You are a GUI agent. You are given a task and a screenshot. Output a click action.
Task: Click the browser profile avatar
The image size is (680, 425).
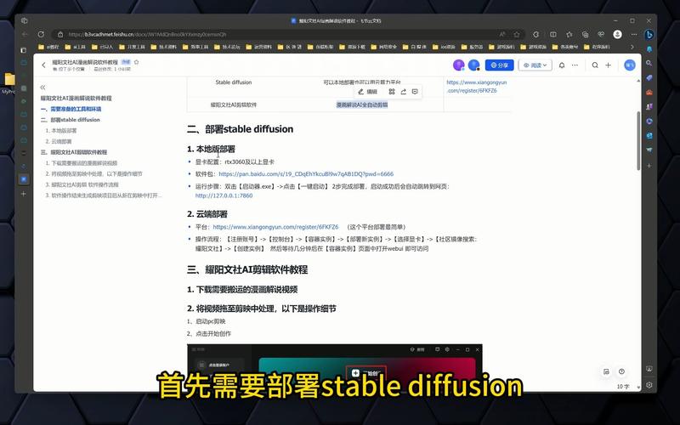coord(618,34)
